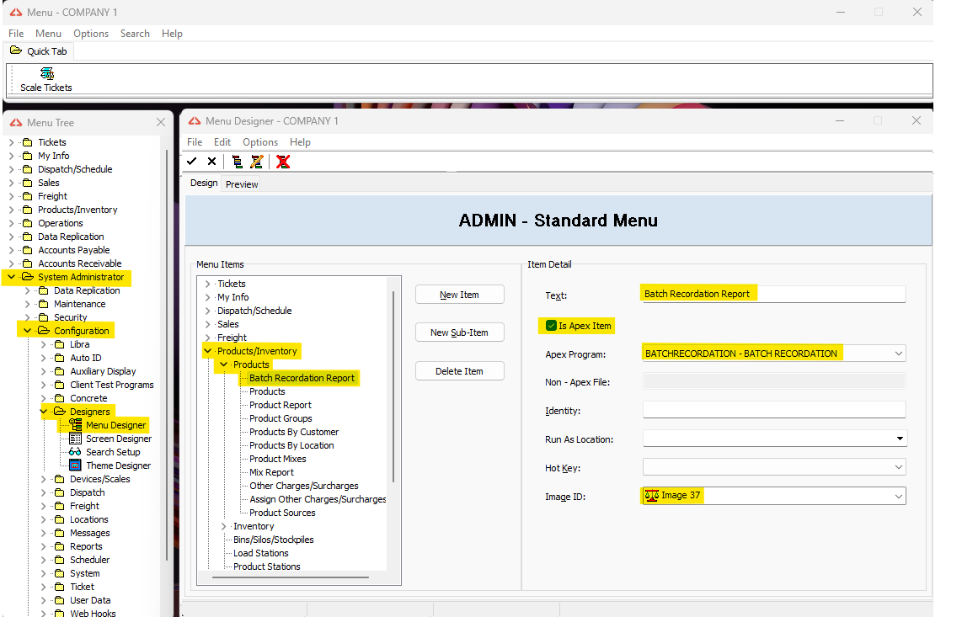Click the Delete Item button
The image size is (962, 617).
tap(460, 371)
